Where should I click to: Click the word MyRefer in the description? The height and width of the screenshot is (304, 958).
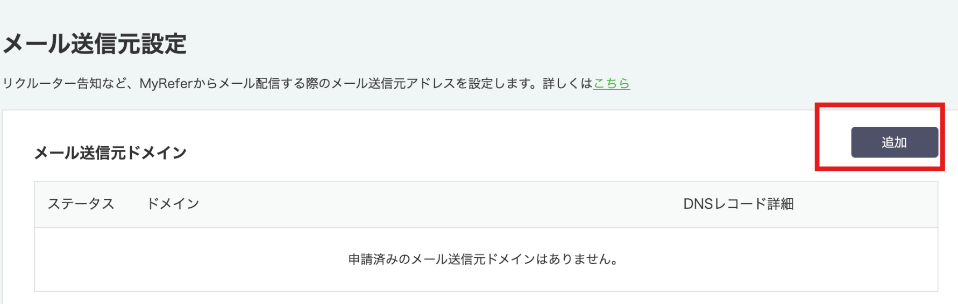point(166,84)
